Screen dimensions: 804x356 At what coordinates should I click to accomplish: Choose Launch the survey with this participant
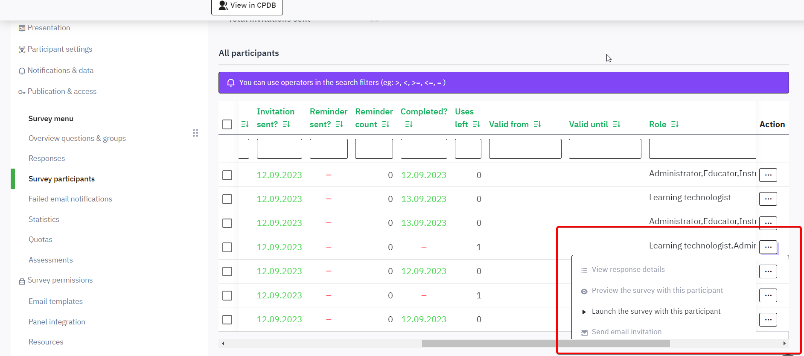[x=655, y=311]
